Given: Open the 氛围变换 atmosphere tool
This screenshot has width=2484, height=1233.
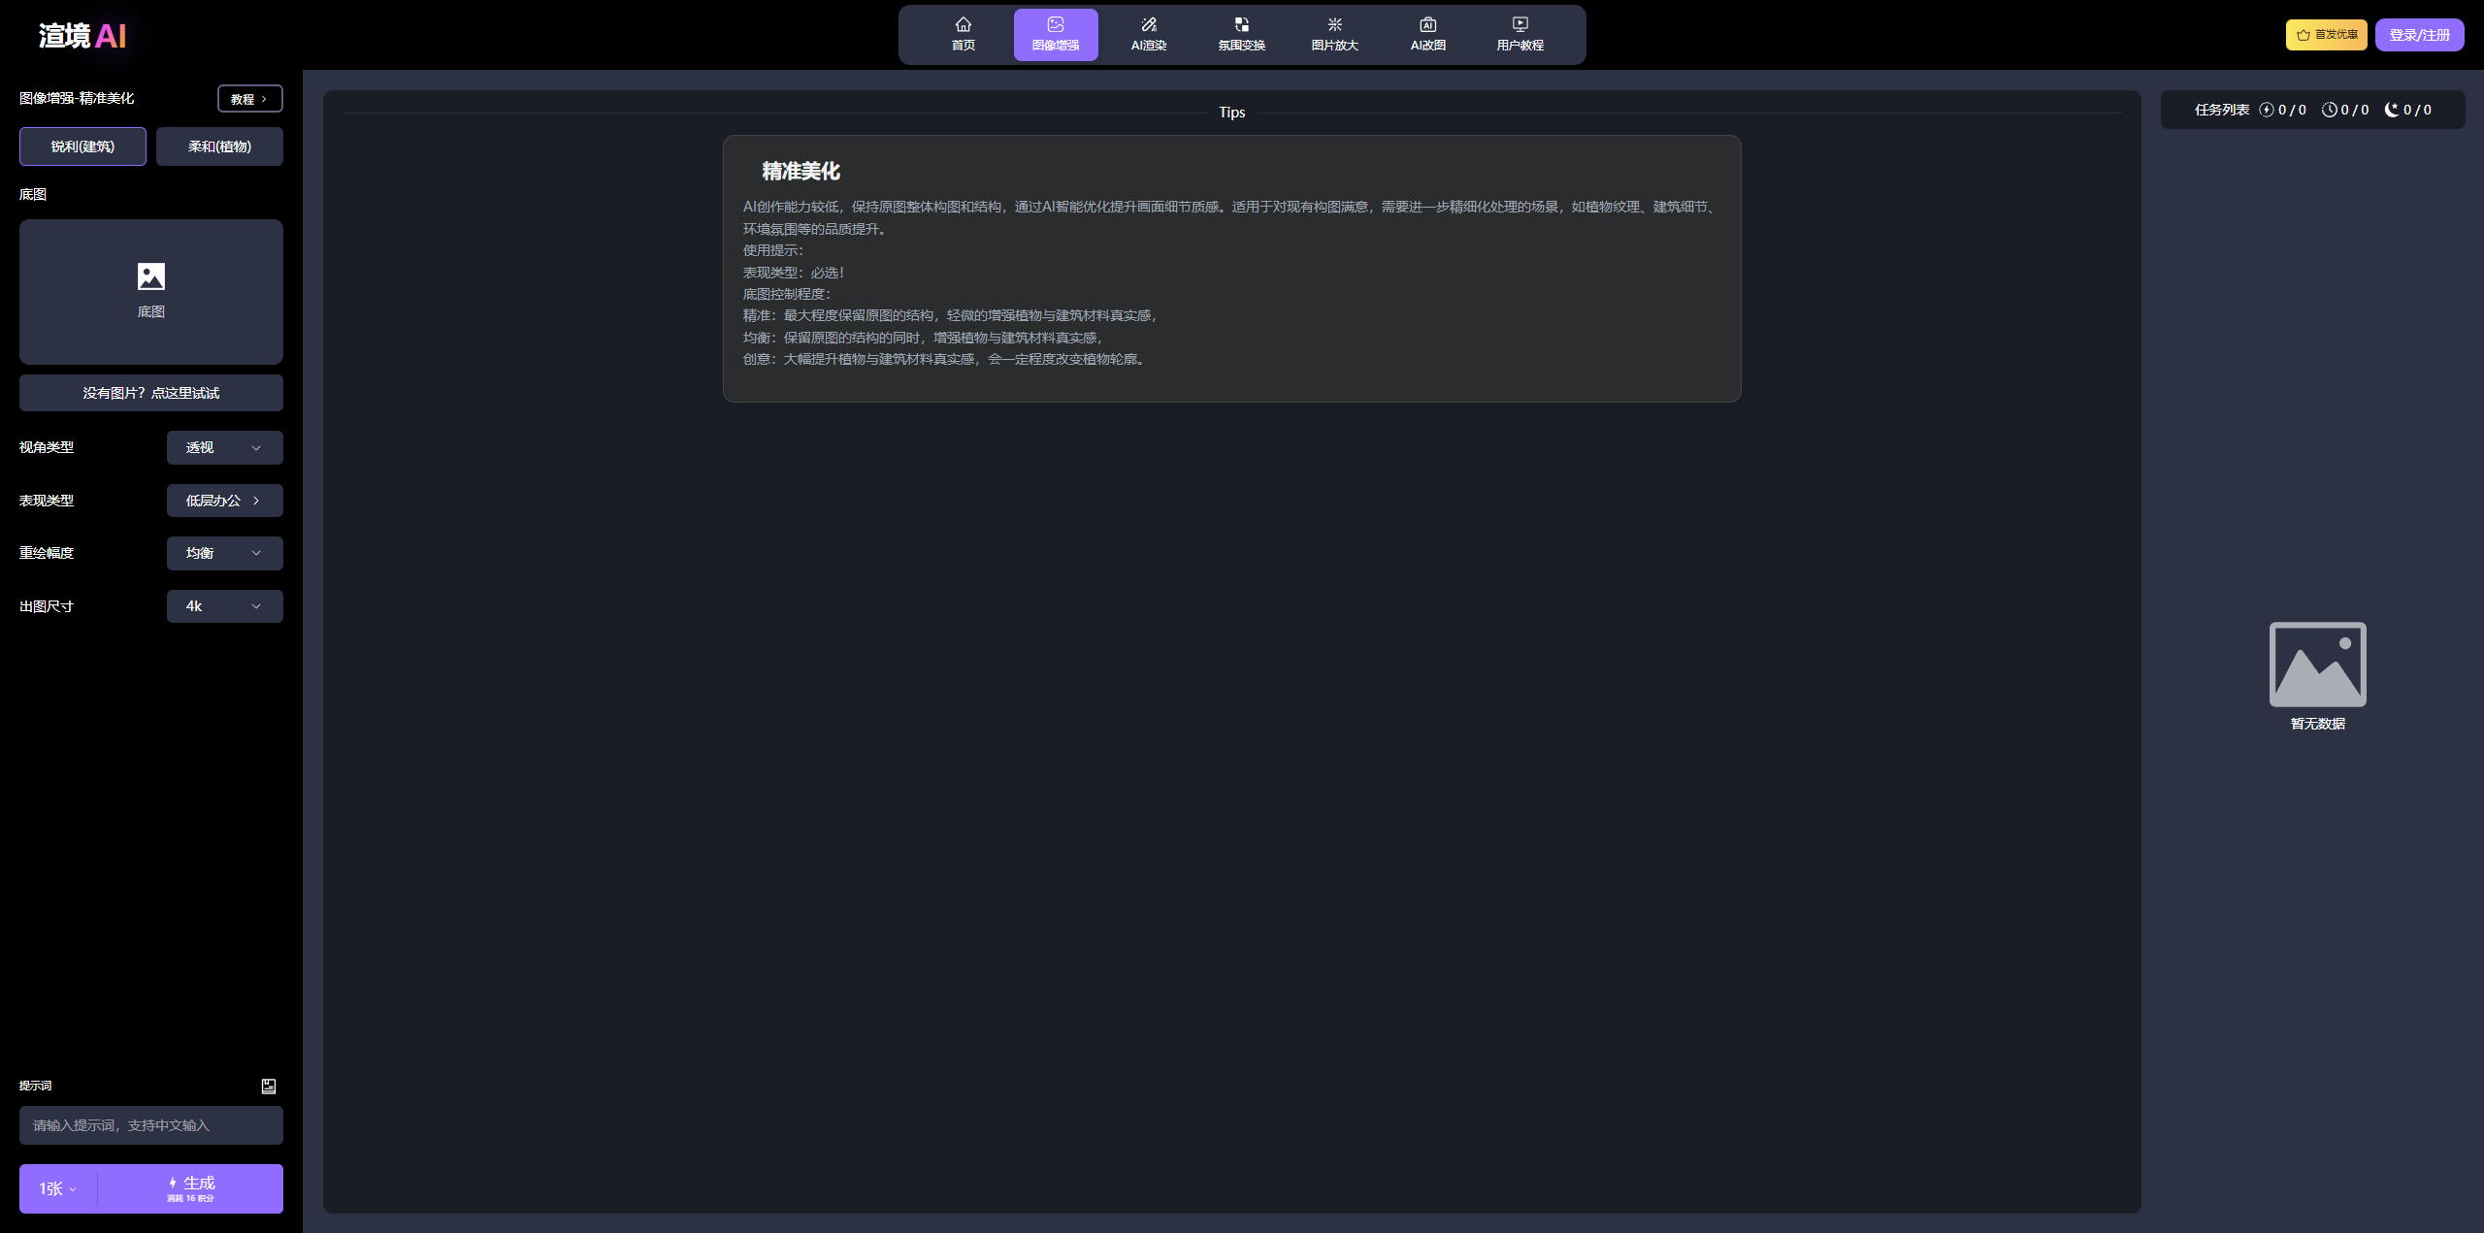Looking at the screenshot, I should pyautogui.click(x=1241, y=34).
